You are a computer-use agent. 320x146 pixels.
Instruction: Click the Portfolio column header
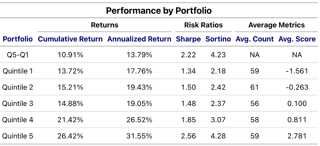click(18, 39)
